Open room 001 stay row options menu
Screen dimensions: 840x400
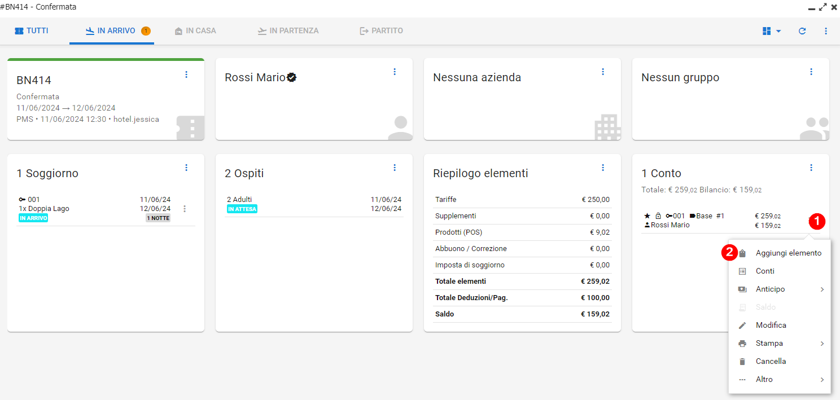click(185, 209)
